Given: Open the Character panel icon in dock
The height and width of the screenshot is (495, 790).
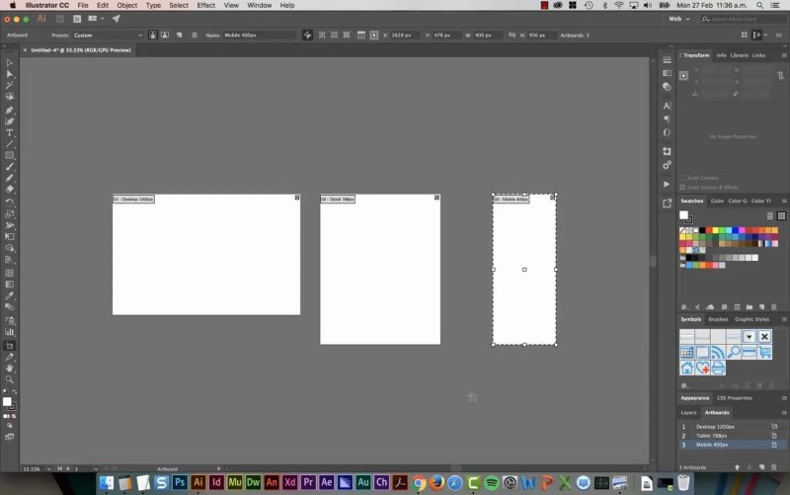Looking at the screenshot, I should click(x=667, y=106).
